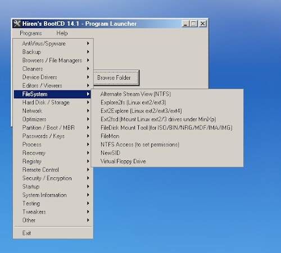Expand arrow beside Network
This screenshot has height=253, width=281.
tap(88, 111)
